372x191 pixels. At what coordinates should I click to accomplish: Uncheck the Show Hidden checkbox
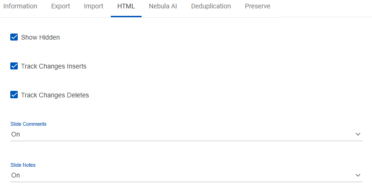tap(14, 37)
